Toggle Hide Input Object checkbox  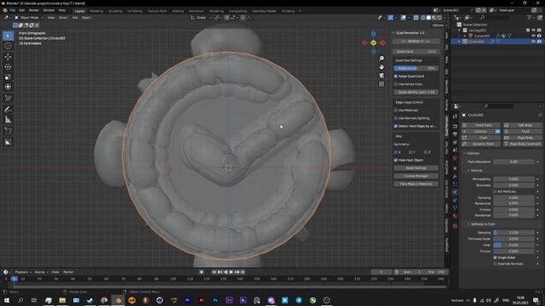395,161
